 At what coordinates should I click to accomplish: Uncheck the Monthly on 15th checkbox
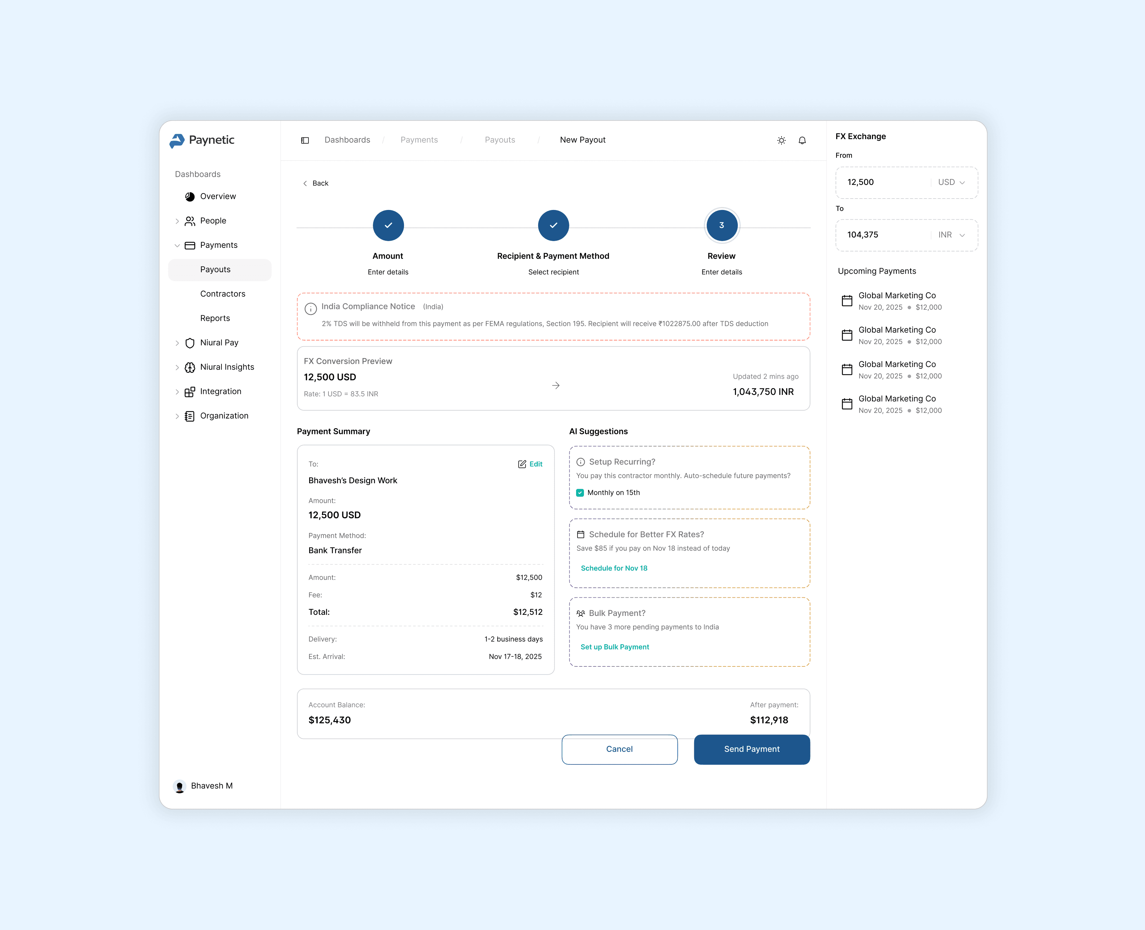click(x=580, y=493)
